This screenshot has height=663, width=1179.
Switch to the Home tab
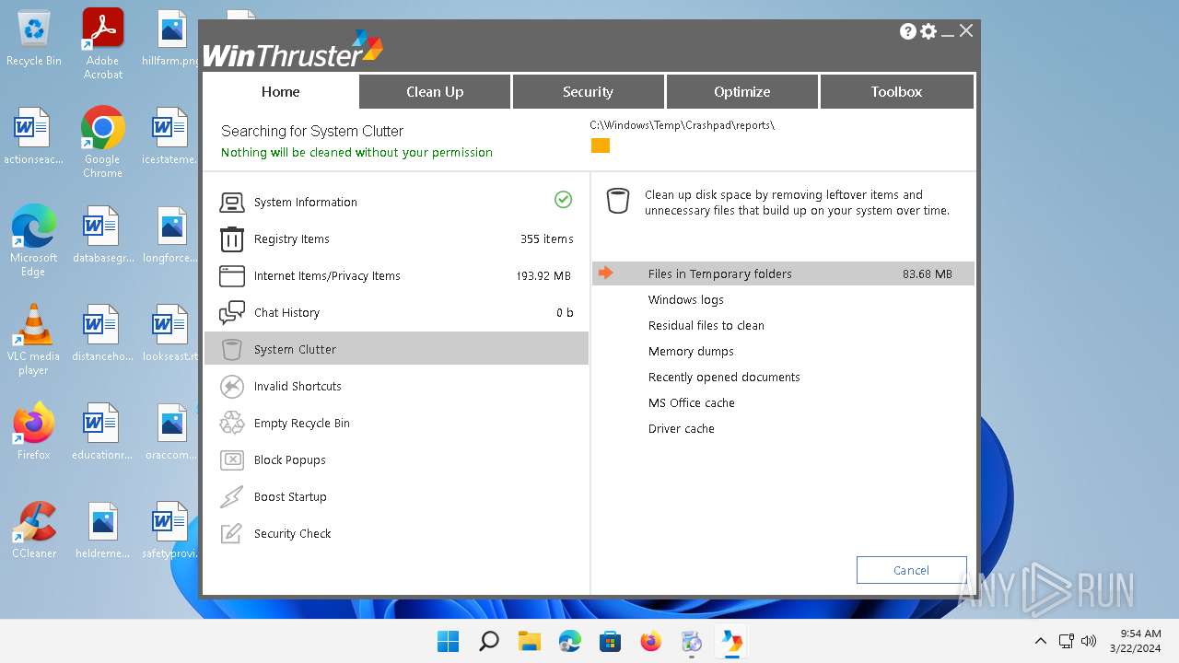tap(281, 91)
